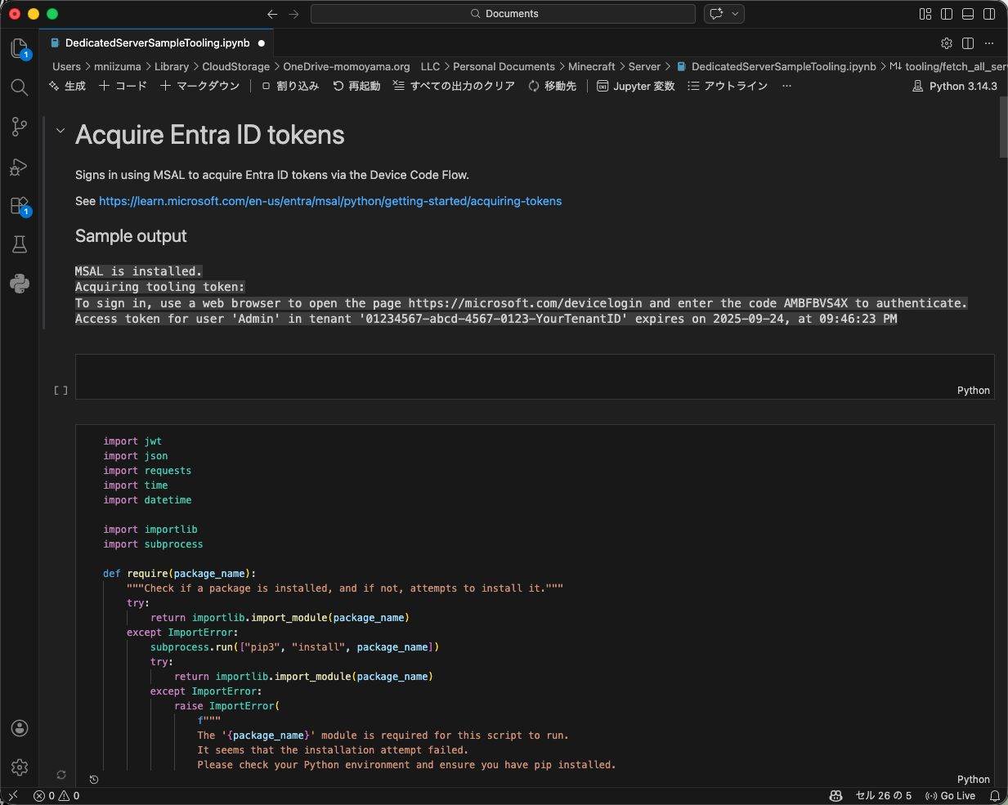Open the Explorer view in activity bar

click(20, 48)
